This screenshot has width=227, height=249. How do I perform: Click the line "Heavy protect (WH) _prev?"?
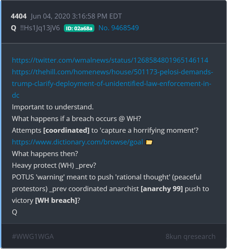(x=54, y=165)
